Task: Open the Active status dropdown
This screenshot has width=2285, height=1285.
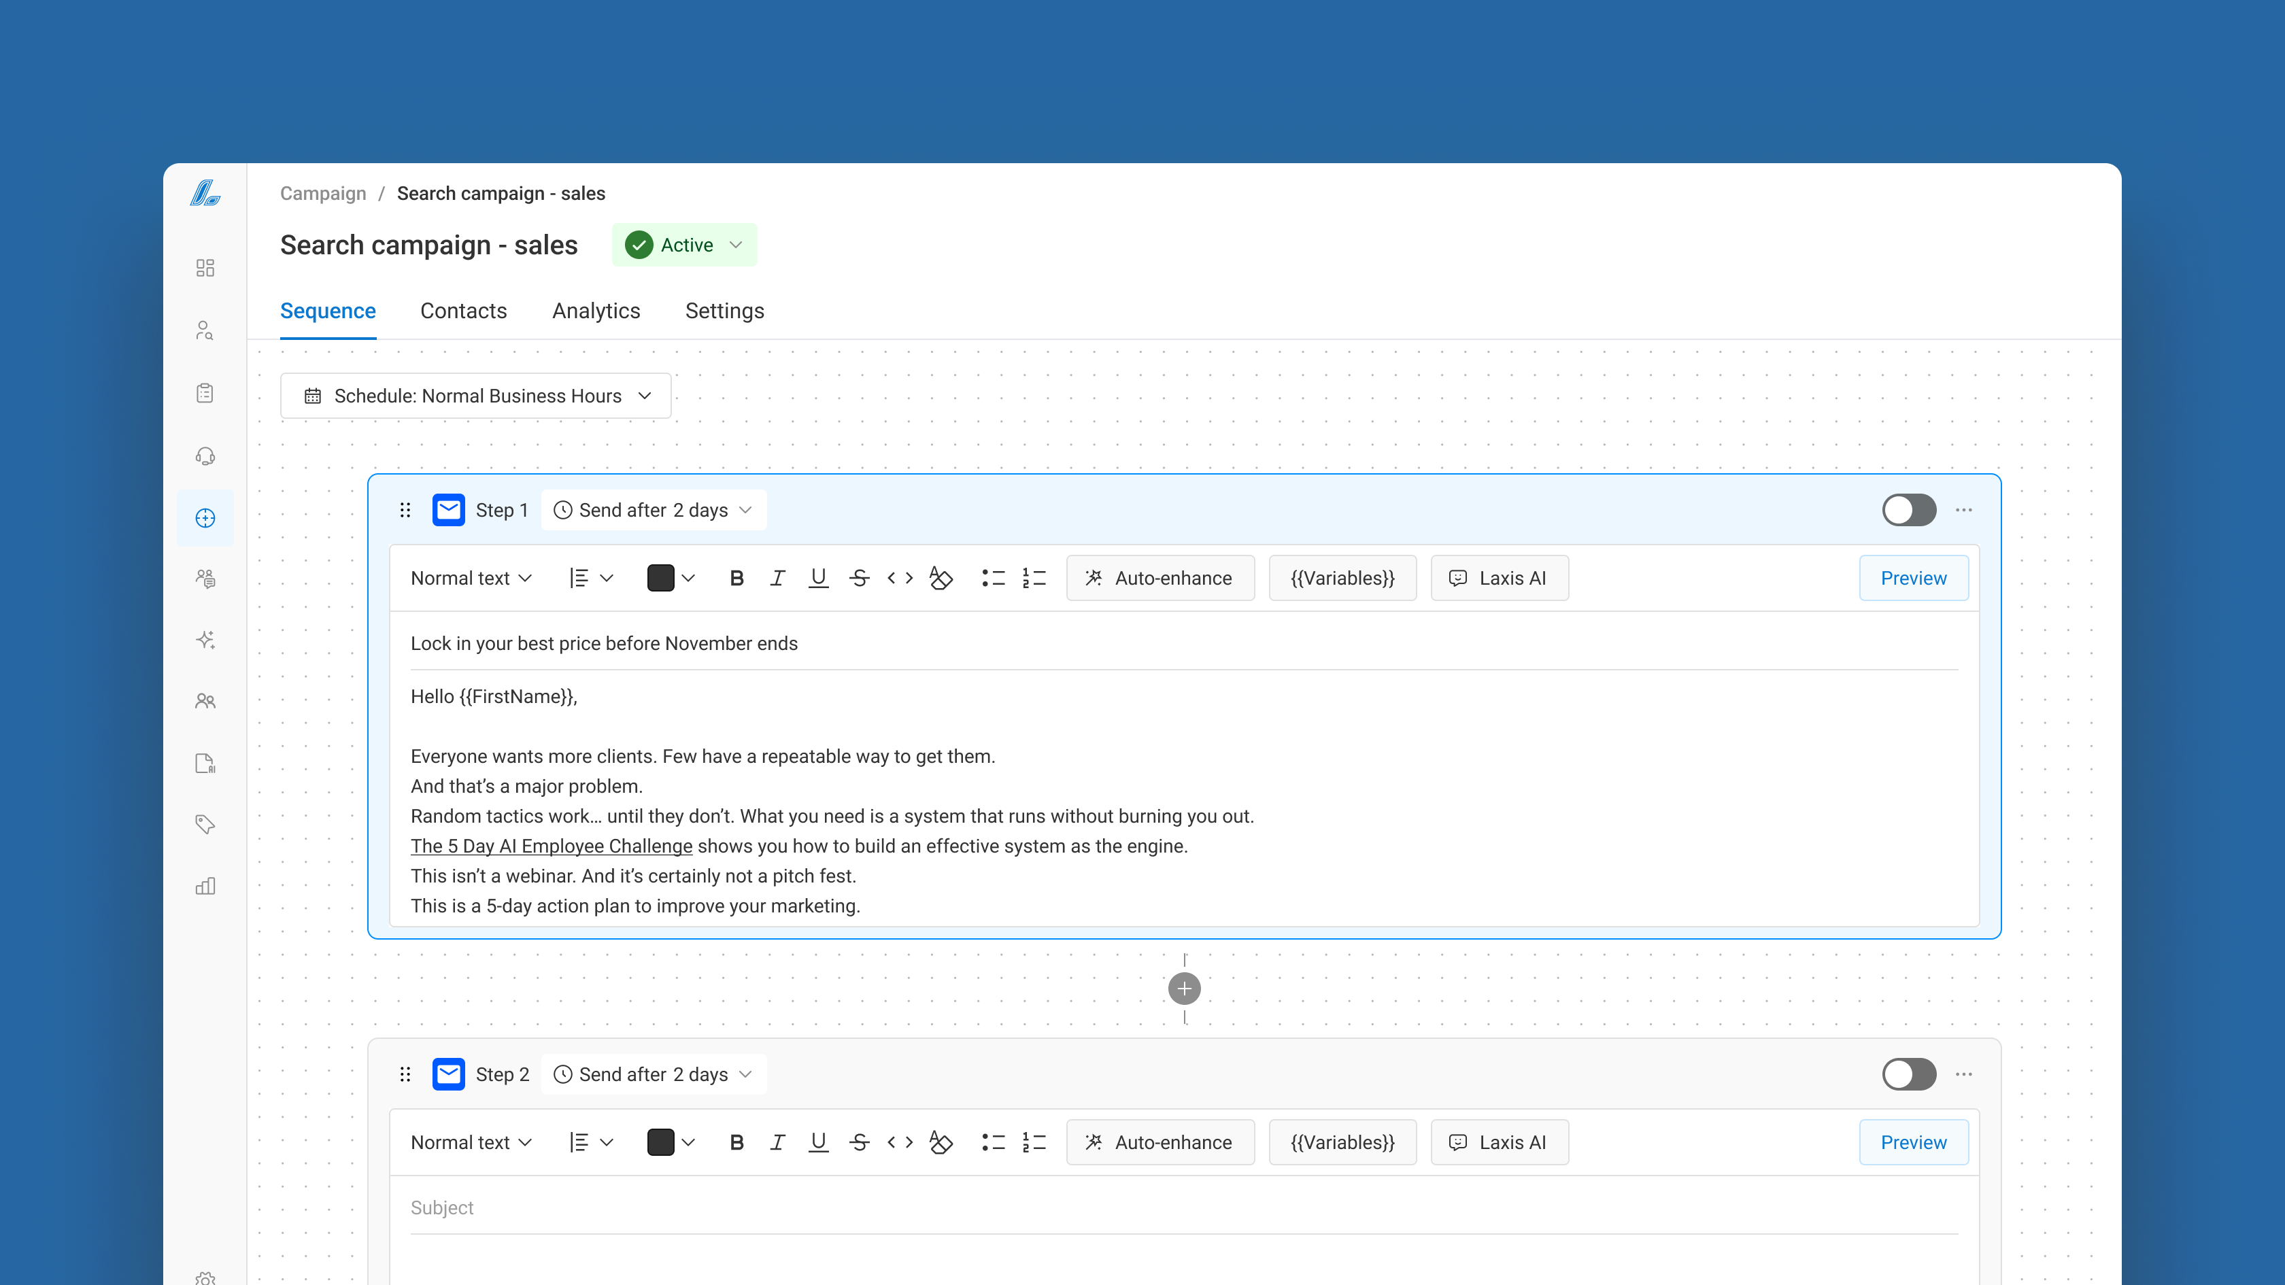Action: (684, 245)
